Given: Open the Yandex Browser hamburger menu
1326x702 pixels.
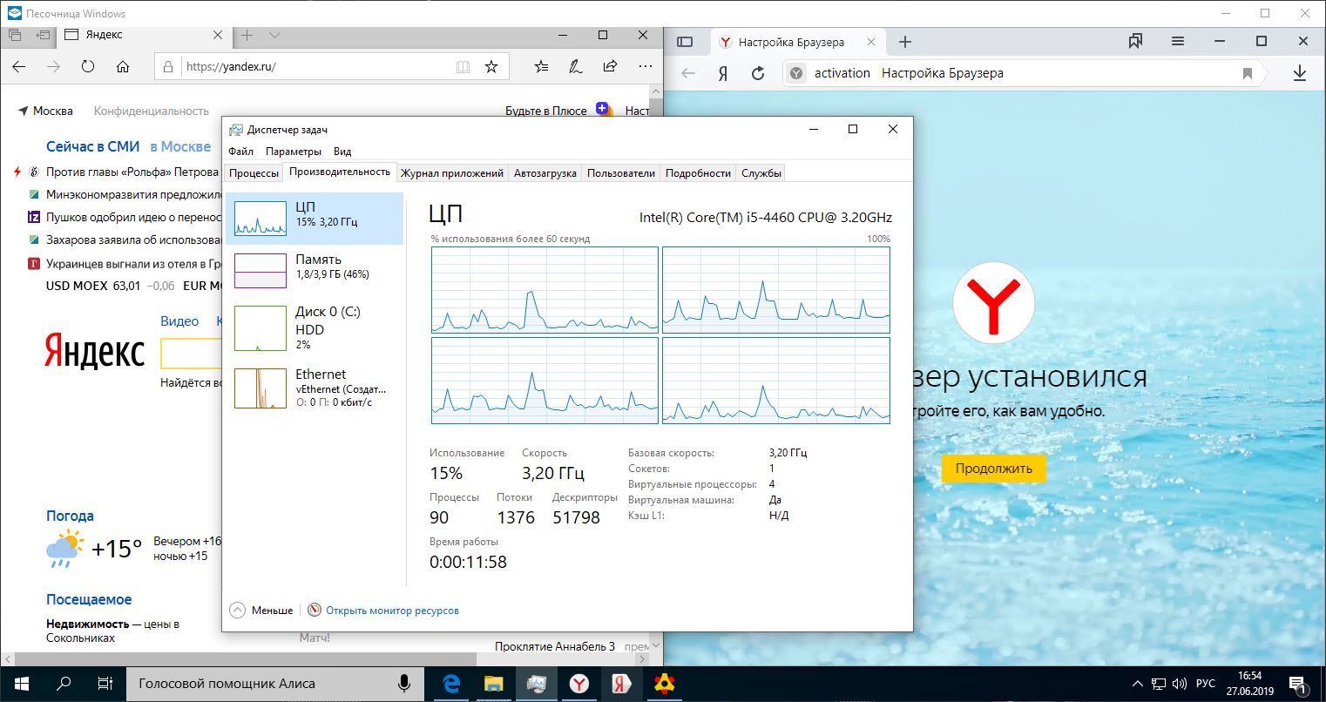Looking at the screenshot, I should [x=1178, y=41].
